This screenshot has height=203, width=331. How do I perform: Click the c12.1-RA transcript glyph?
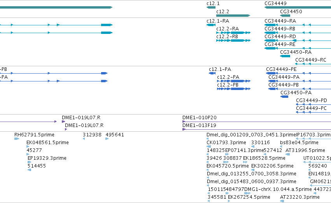(x=211, y=25)
